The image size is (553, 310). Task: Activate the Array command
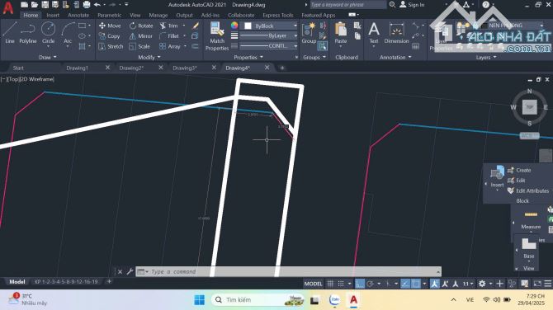click(170, 46)
